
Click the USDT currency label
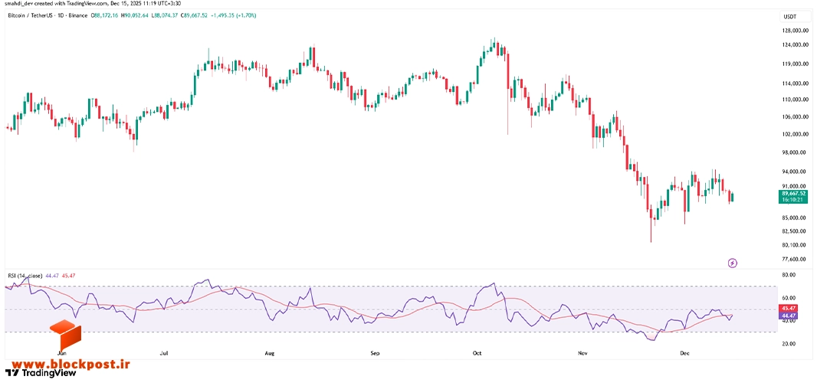click(790, 17)
